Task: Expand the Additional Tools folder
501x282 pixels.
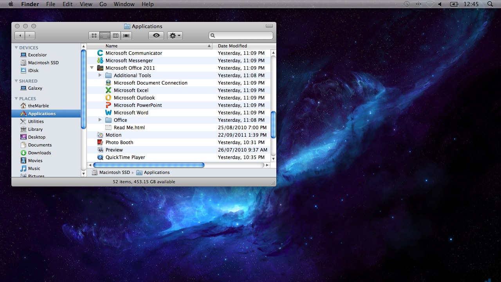Action: 100,75
